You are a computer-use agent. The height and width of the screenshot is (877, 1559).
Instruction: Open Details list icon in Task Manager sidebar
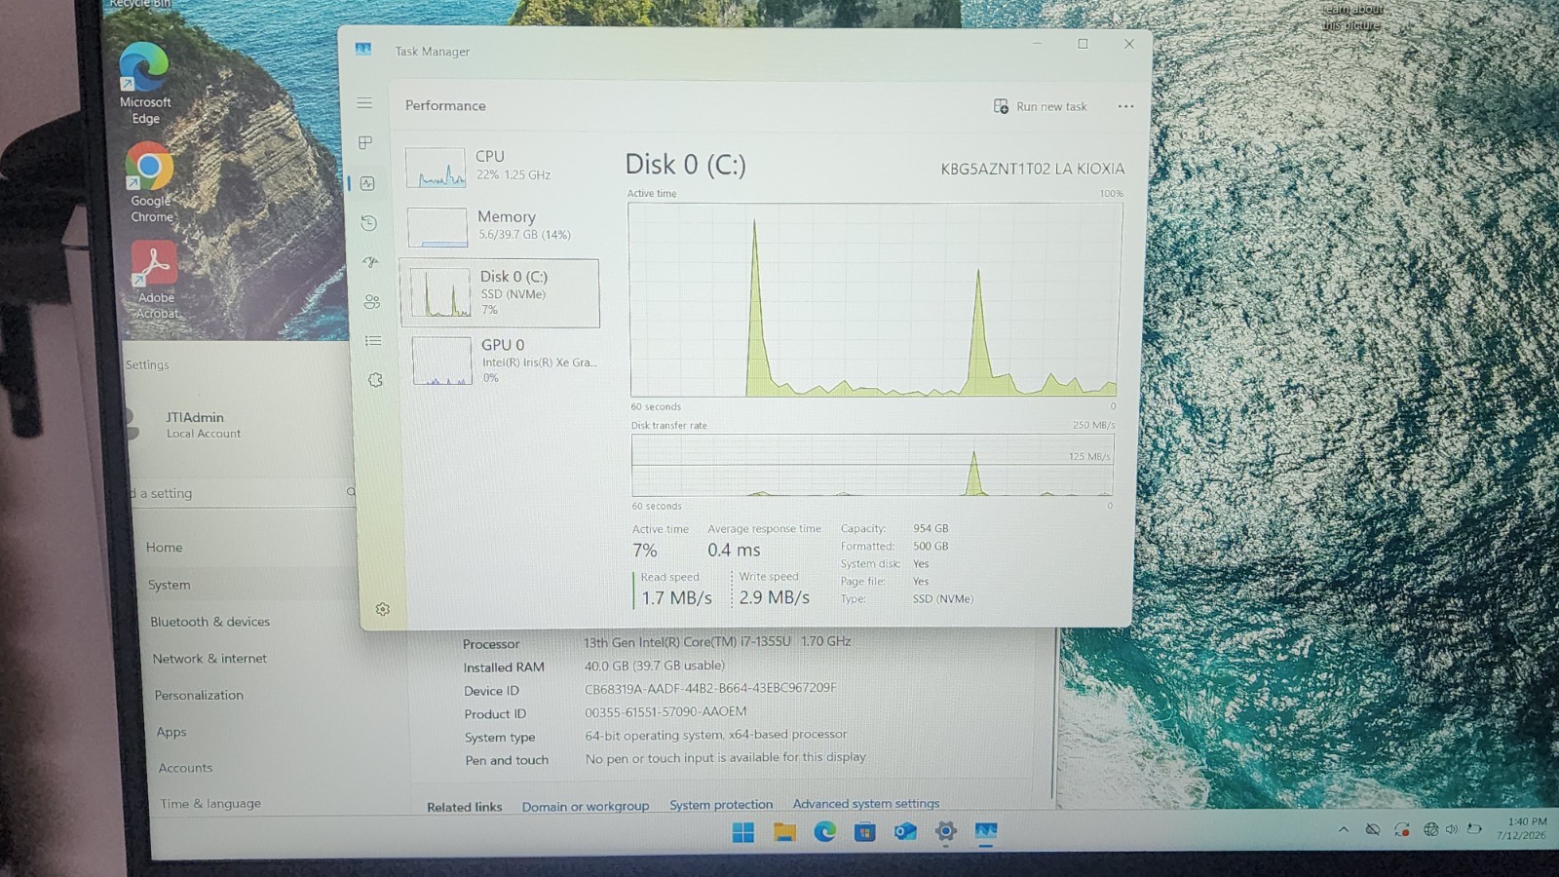click(373, 341)
